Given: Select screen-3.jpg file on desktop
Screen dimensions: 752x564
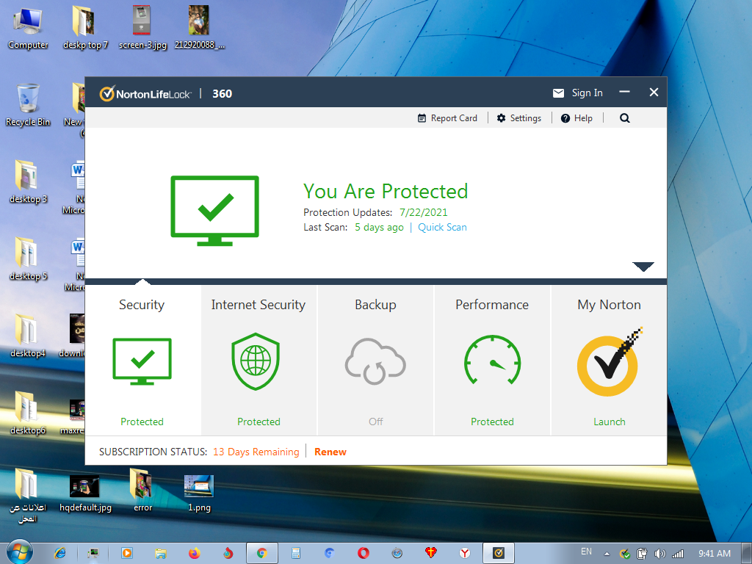Looking at the screenshot, I should pos(142,28).
